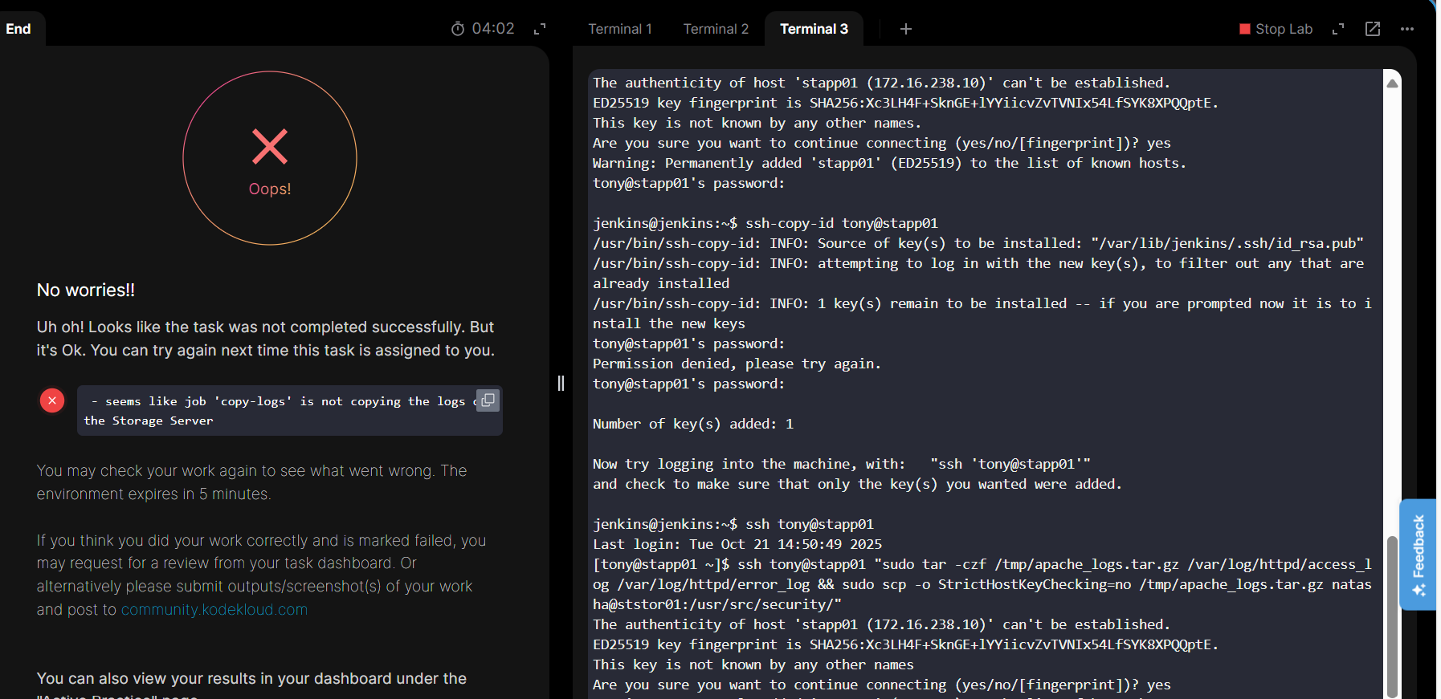Switch to the Terminal 2 tab
The width and height of the screenshot is (1441, 699).
pyautogui.click(x=715, y=29)
